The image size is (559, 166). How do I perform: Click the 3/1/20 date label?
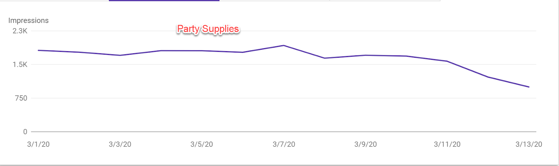[38, 144]
